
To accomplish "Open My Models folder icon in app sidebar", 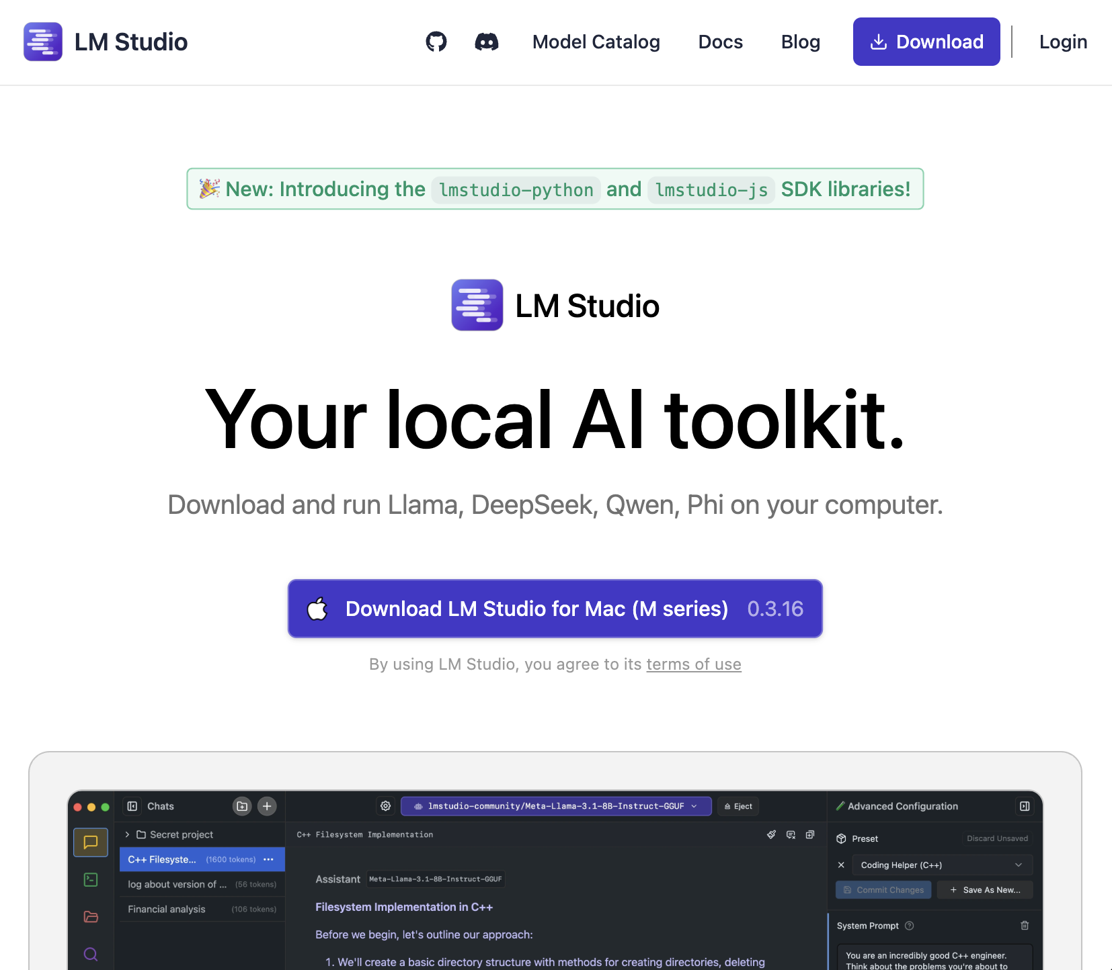I will pos(91,917).
